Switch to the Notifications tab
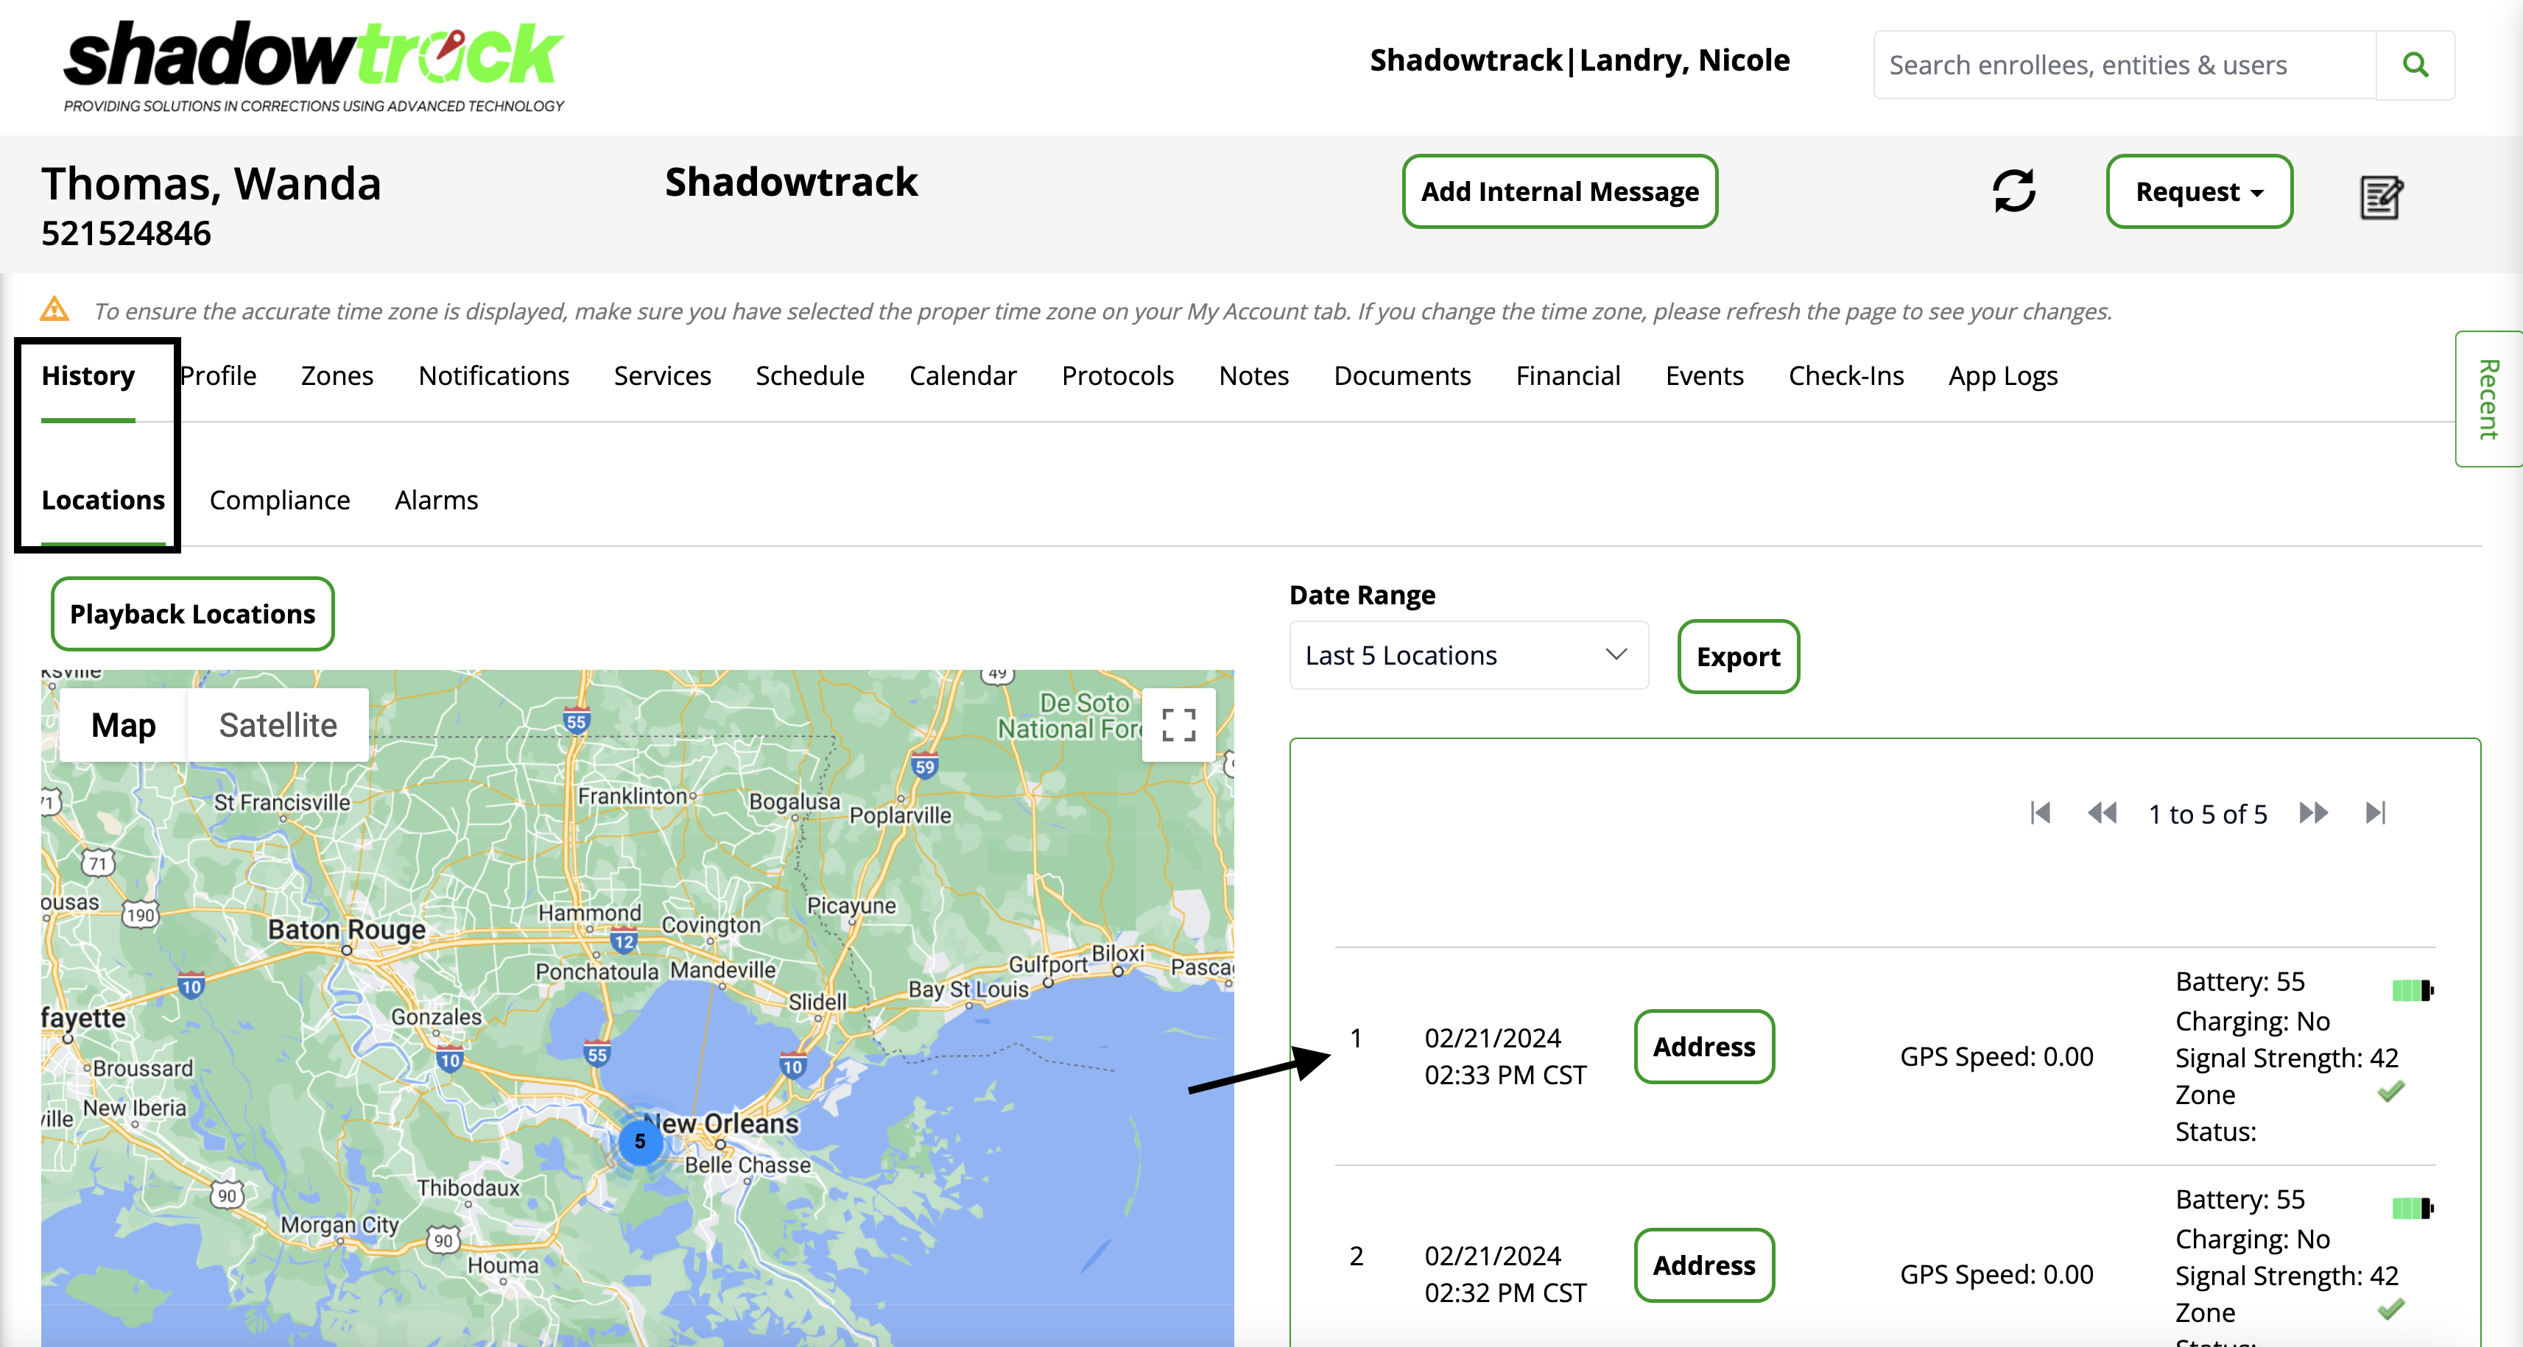This screenshot has width=2523, height=1347. (x=493, y=376)
